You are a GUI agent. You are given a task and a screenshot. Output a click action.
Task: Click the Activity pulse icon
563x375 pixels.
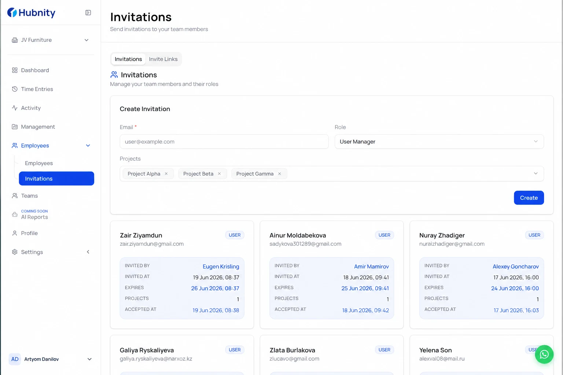coord(15,108)
